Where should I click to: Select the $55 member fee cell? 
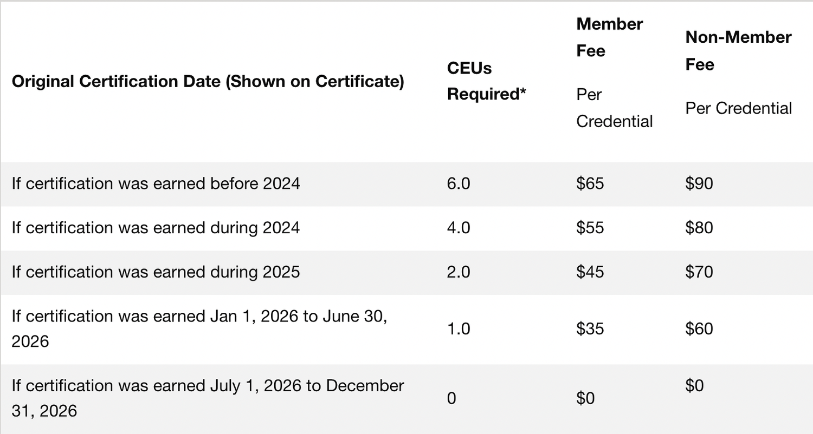[x=590, y=228]
